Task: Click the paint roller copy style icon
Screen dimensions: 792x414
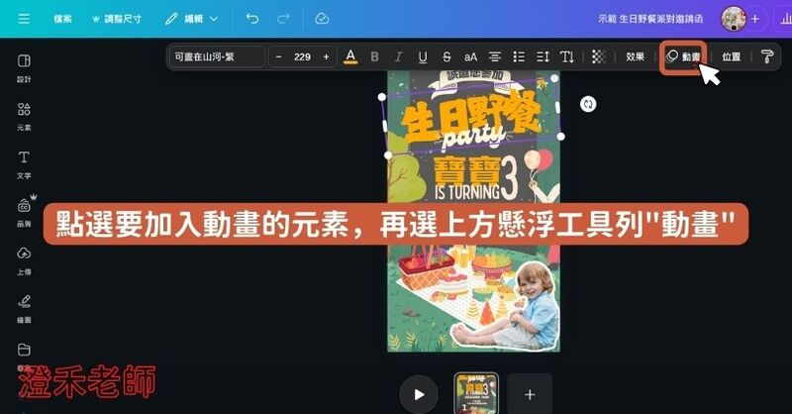Action: 767,57
